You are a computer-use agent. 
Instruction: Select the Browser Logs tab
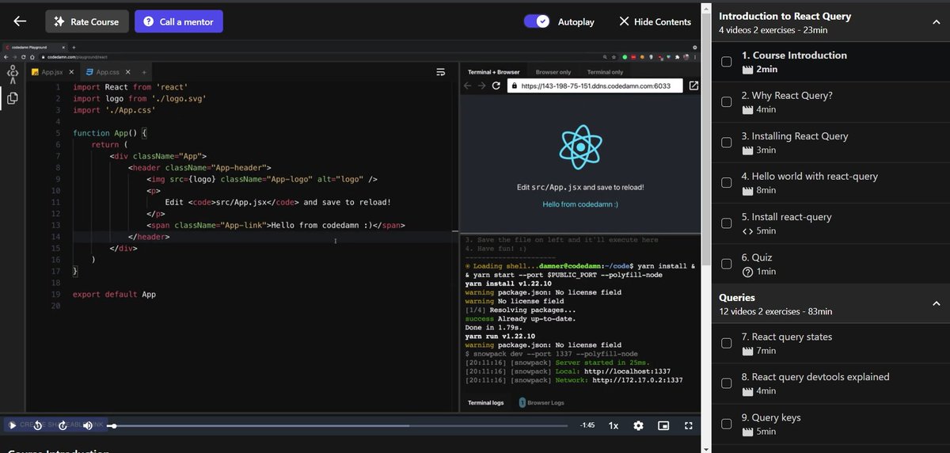point(541,402)
